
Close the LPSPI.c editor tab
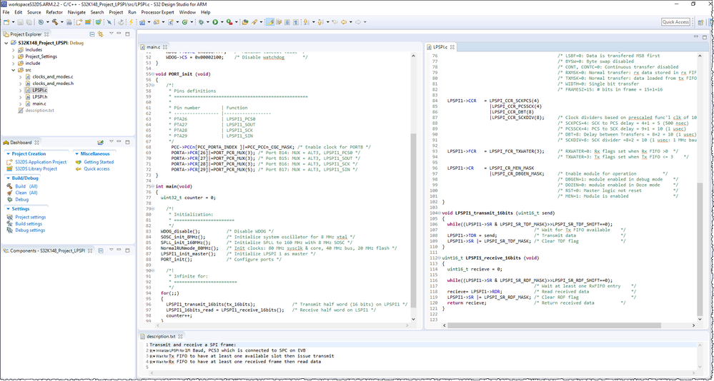click(x=452, y=47)
